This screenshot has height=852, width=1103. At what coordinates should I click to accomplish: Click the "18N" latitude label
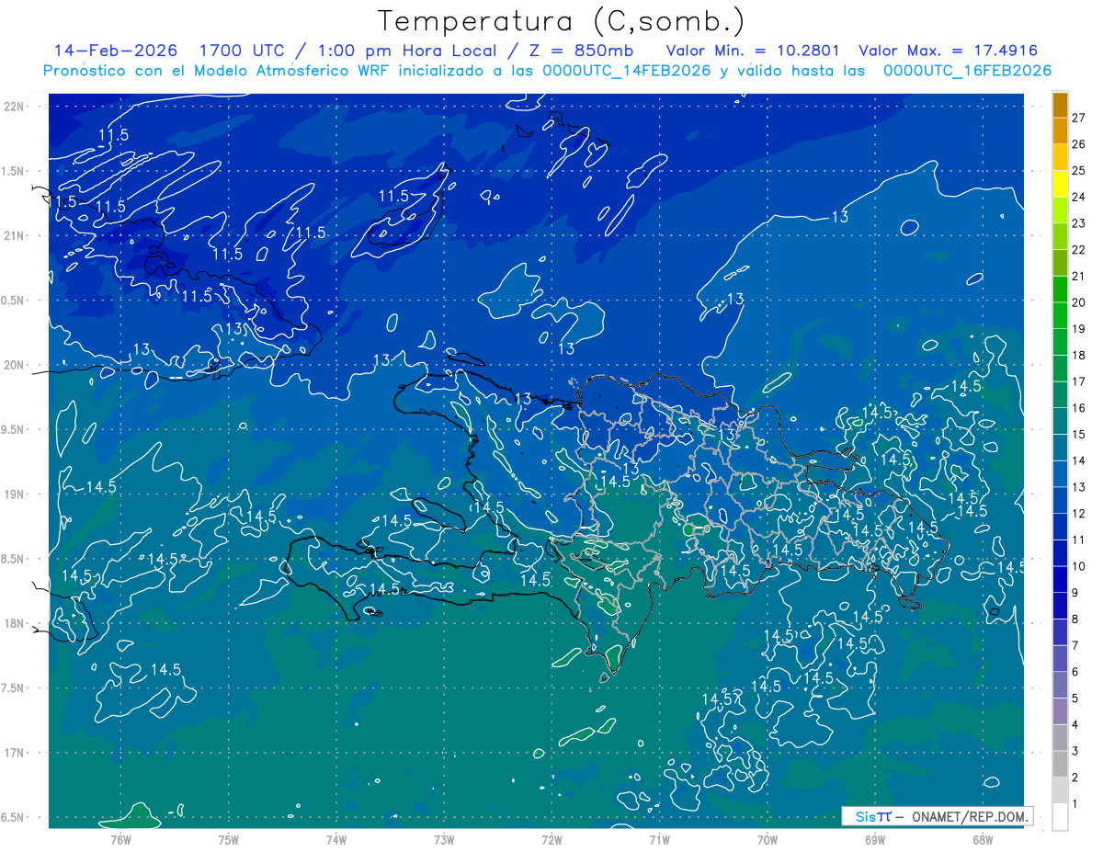14,623
